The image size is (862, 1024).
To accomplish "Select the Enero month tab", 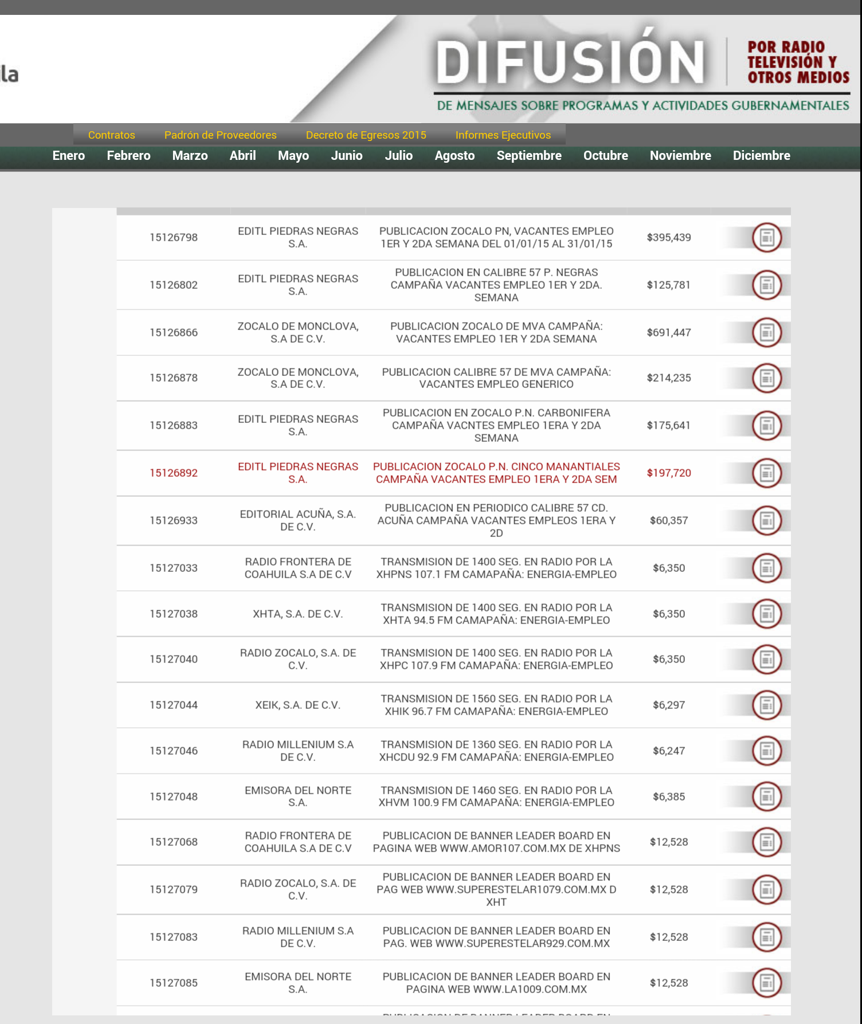I will pyautogui.click(x=69, y=156).
